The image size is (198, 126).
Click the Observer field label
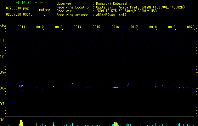point(64,3)
